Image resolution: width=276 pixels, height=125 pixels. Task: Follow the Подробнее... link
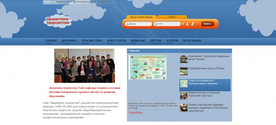point(136,113)
